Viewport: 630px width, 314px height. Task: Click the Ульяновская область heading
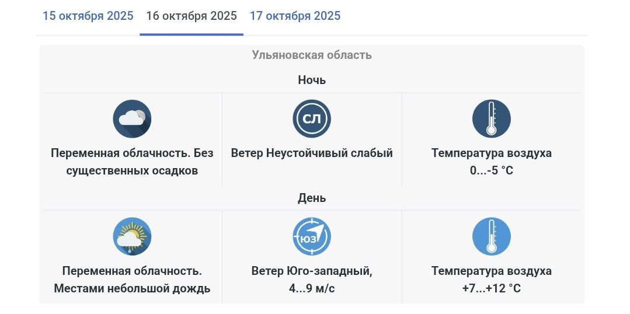pos(312,55)
